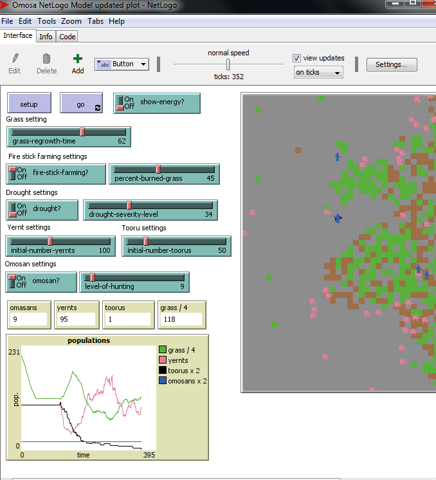Toggle the omosan? switch
Screen dimensions: 436x480
[x=12, y=281]
